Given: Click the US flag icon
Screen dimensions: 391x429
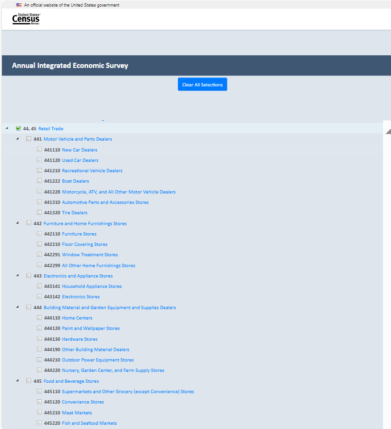Looking at the screenshot, I should pos(19,5).
